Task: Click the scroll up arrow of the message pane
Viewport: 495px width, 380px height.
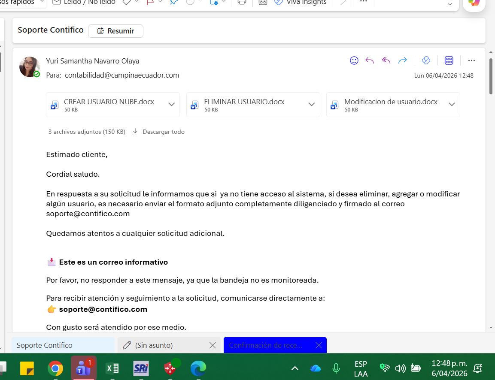Action: [x=491, y=52]
